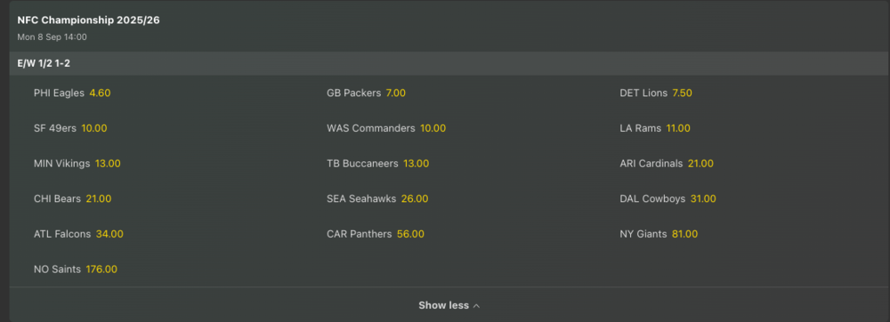This screenshot has width=890, height=322.
Task: Open NFC Championship 2025/26 market title
Action: [x=88, y=20]
